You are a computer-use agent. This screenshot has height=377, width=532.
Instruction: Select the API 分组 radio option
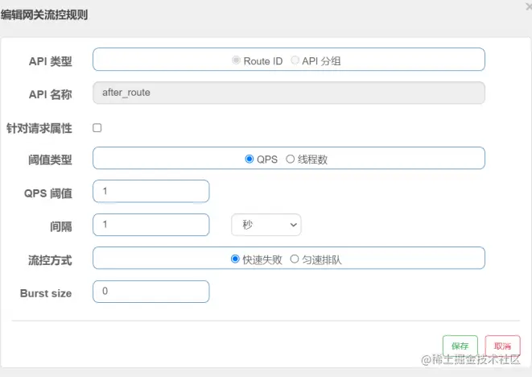295,60
